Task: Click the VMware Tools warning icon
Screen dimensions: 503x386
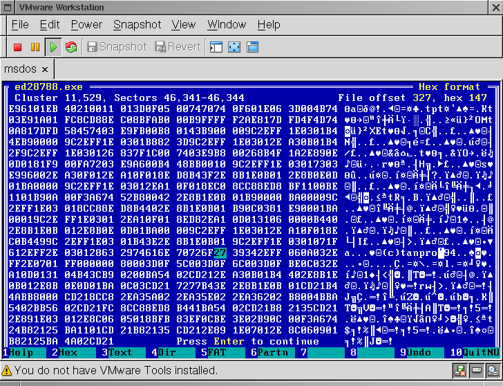Action: (x=6, y=371)
